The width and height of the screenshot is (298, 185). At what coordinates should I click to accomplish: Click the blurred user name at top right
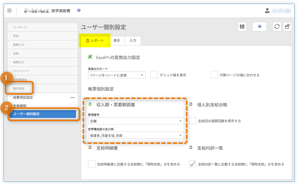tap(281, 10)
